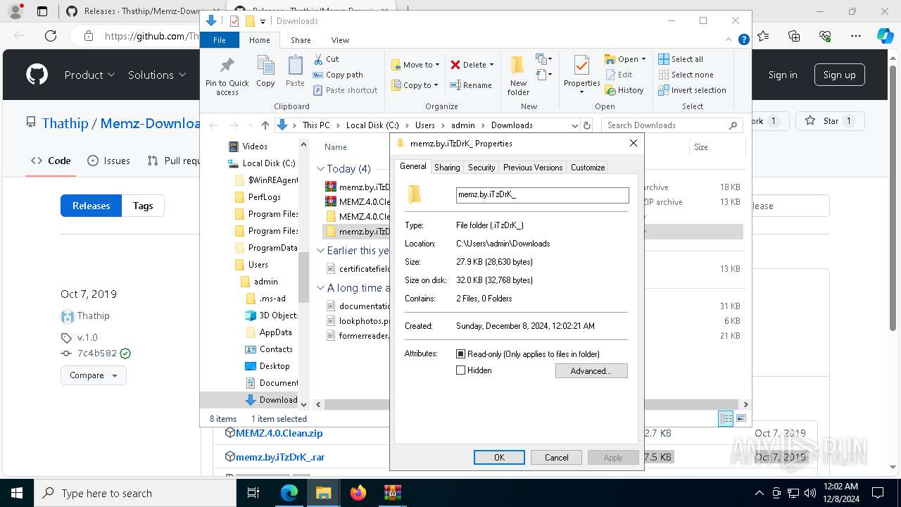
Task: Click Edit in the Open group
Action: pyautogui.click(x=619, y=75)
